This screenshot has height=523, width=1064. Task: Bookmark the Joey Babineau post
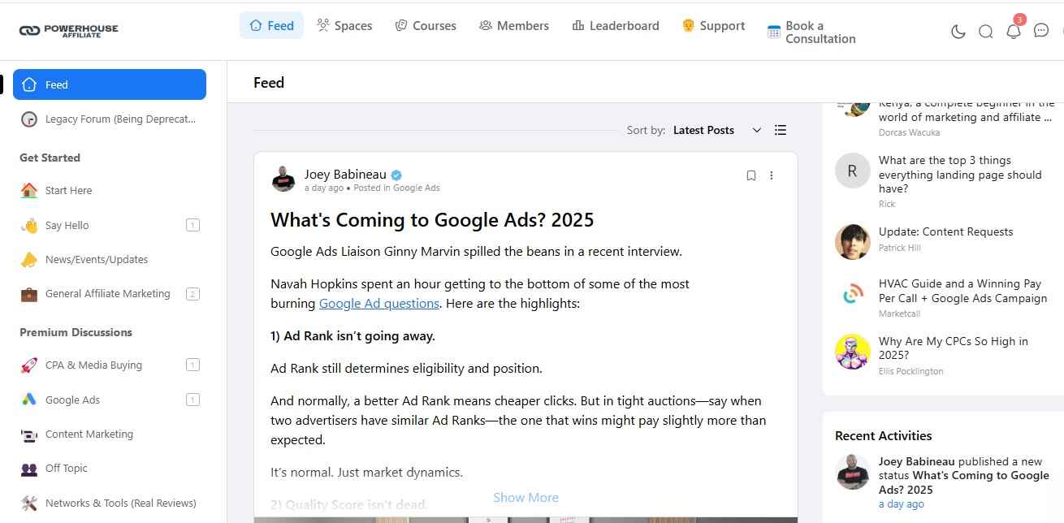click(751, 175)
